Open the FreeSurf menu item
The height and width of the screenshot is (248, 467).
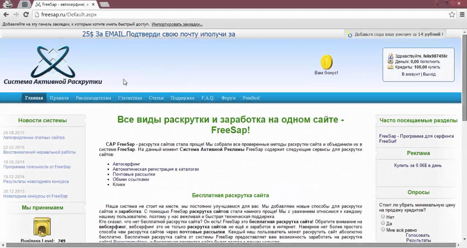click(x=251, y=98)
